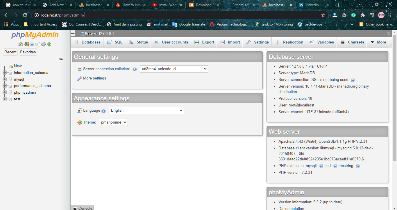Show hidden bookmarks via chevron
This screenshot has width=397, height=210.
[352, 24]
